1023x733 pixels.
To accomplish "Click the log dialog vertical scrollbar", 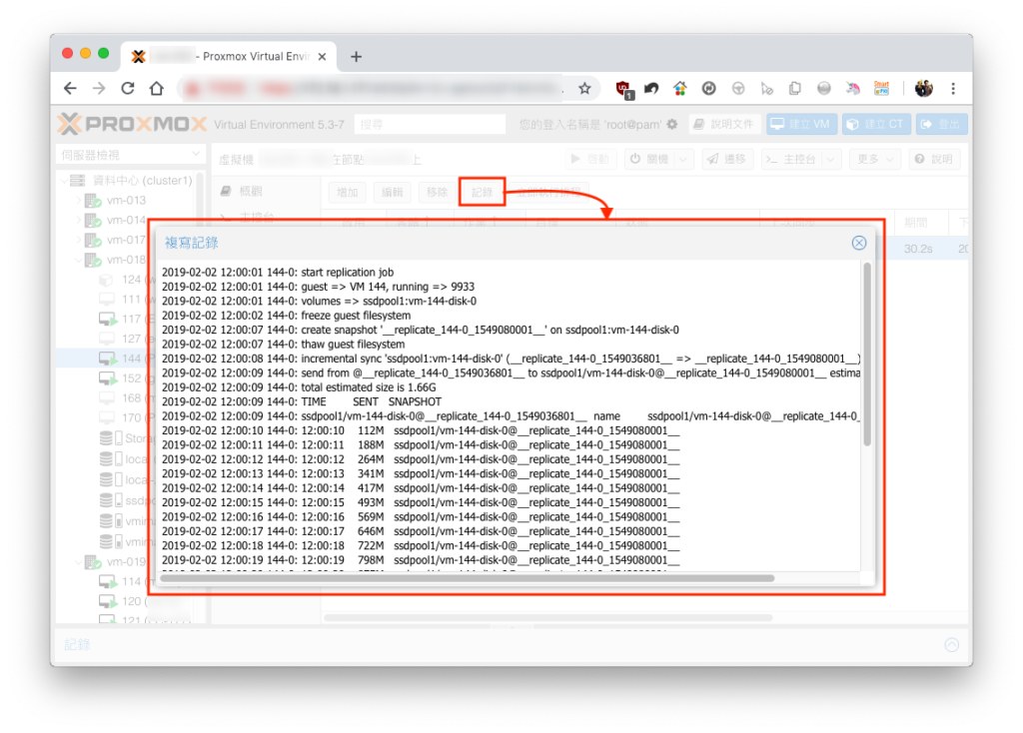I will tap(867, 355).
